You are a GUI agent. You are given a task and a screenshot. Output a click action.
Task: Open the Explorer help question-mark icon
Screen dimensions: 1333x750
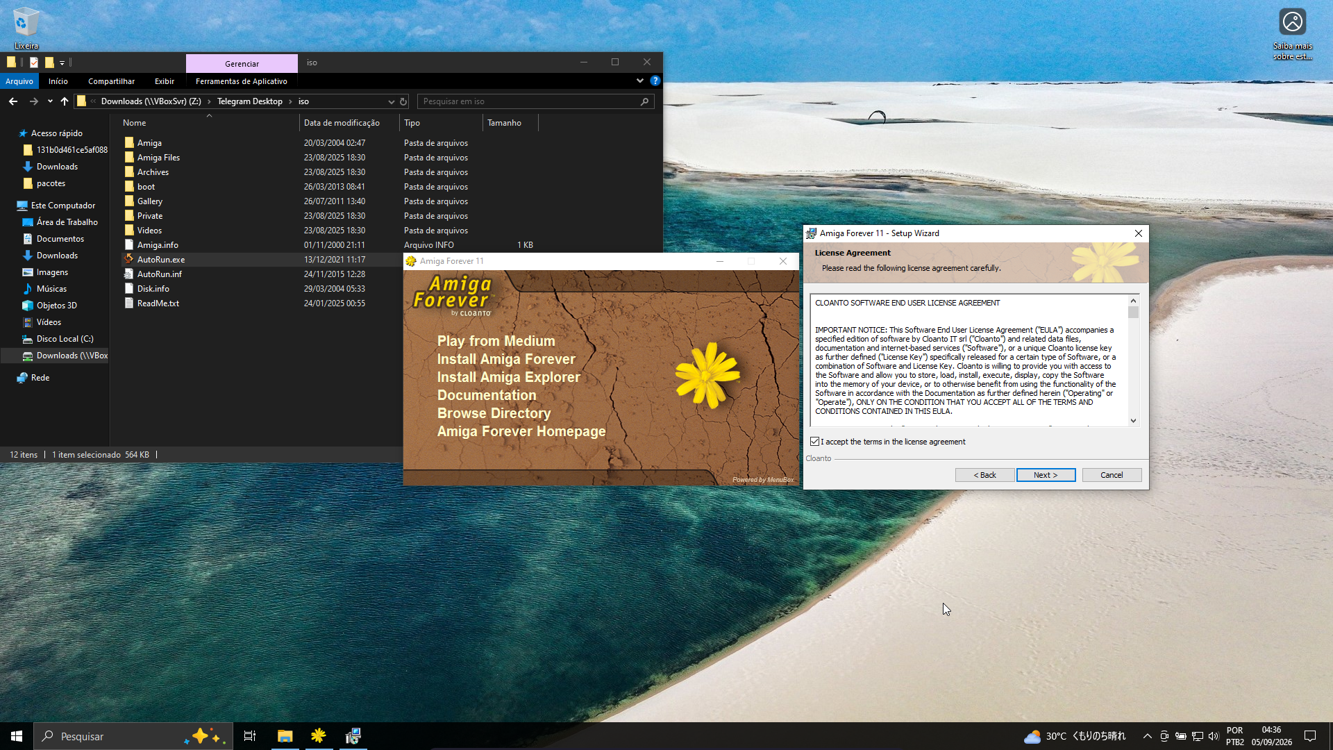655,81
